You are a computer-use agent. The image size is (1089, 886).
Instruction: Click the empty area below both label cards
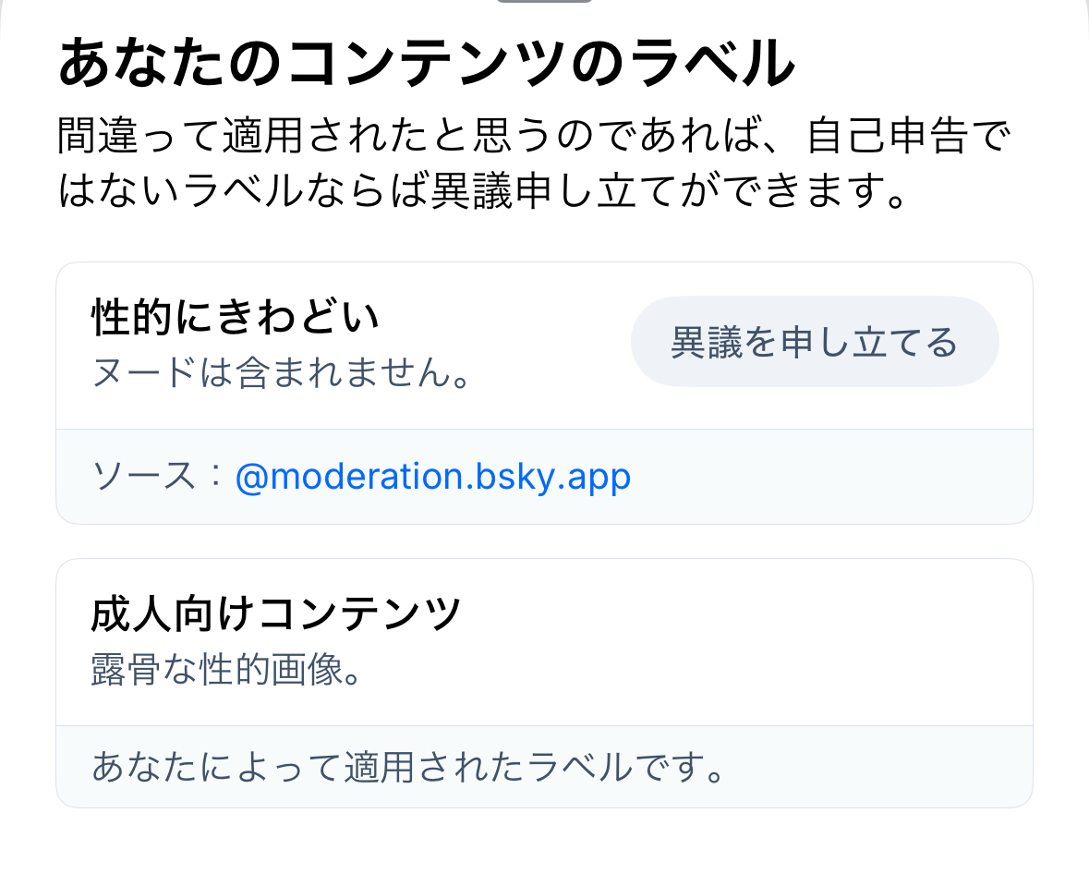[544, 848]
